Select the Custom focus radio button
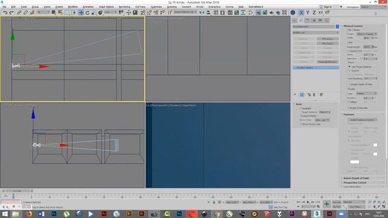Screen dimensions: 388x218 point(349,71)
